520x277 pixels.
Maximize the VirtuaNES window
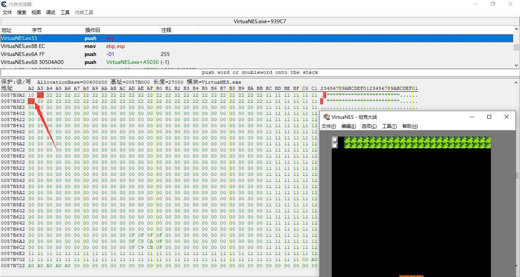click(x=489, y=117)
